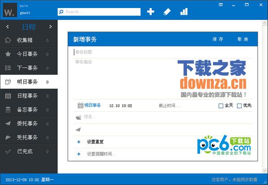Enable the 全天 all-day checkbox

point(221,106)
